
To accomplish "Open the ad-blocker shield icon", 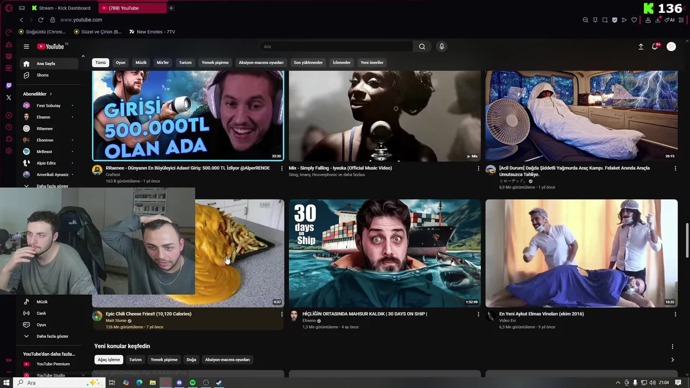I will (615, 20).
